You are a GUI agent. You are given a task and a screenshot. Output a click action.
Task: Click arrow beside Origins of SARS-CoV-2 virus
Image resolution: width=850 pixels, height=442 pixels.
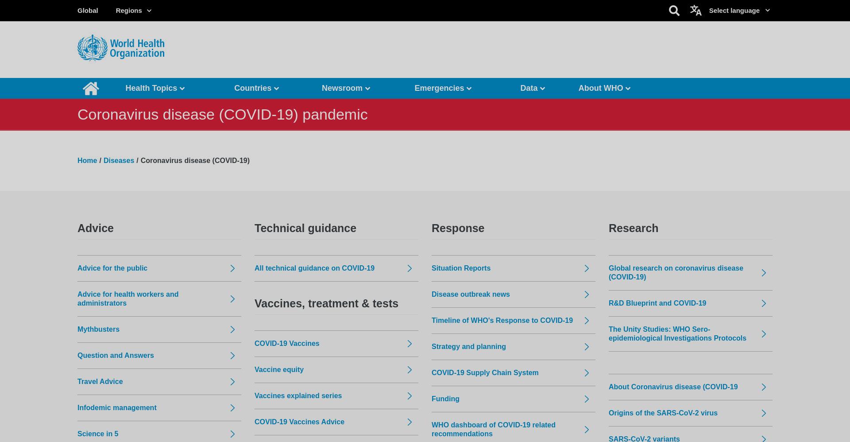[764, 413]
